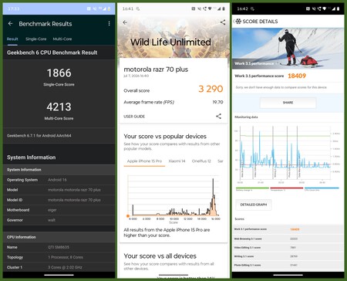
Task: Select the Apple iPhone 15 Pro comparison tab
Action: (144, 161)
